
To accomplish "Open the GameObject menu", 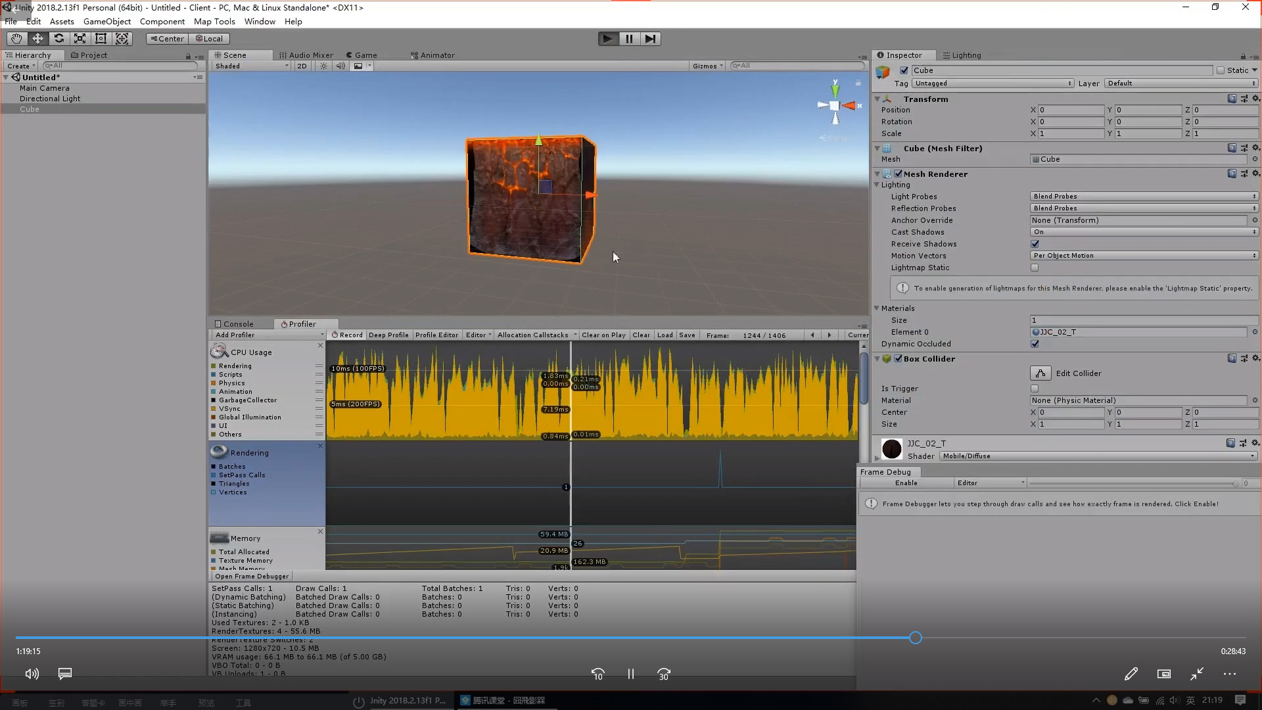I will click(106, 22).
